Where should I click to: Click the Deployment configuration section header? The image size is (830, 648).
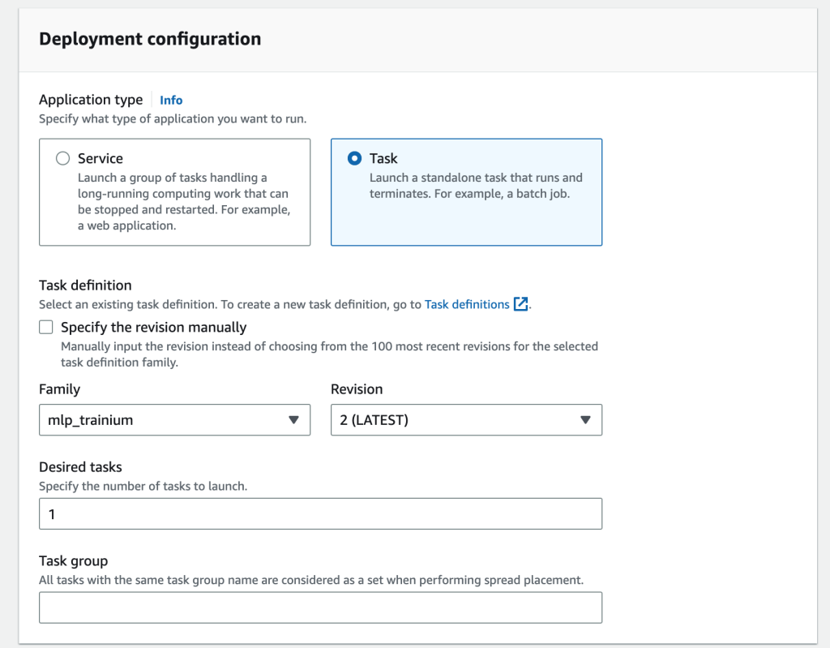[150, 39]
